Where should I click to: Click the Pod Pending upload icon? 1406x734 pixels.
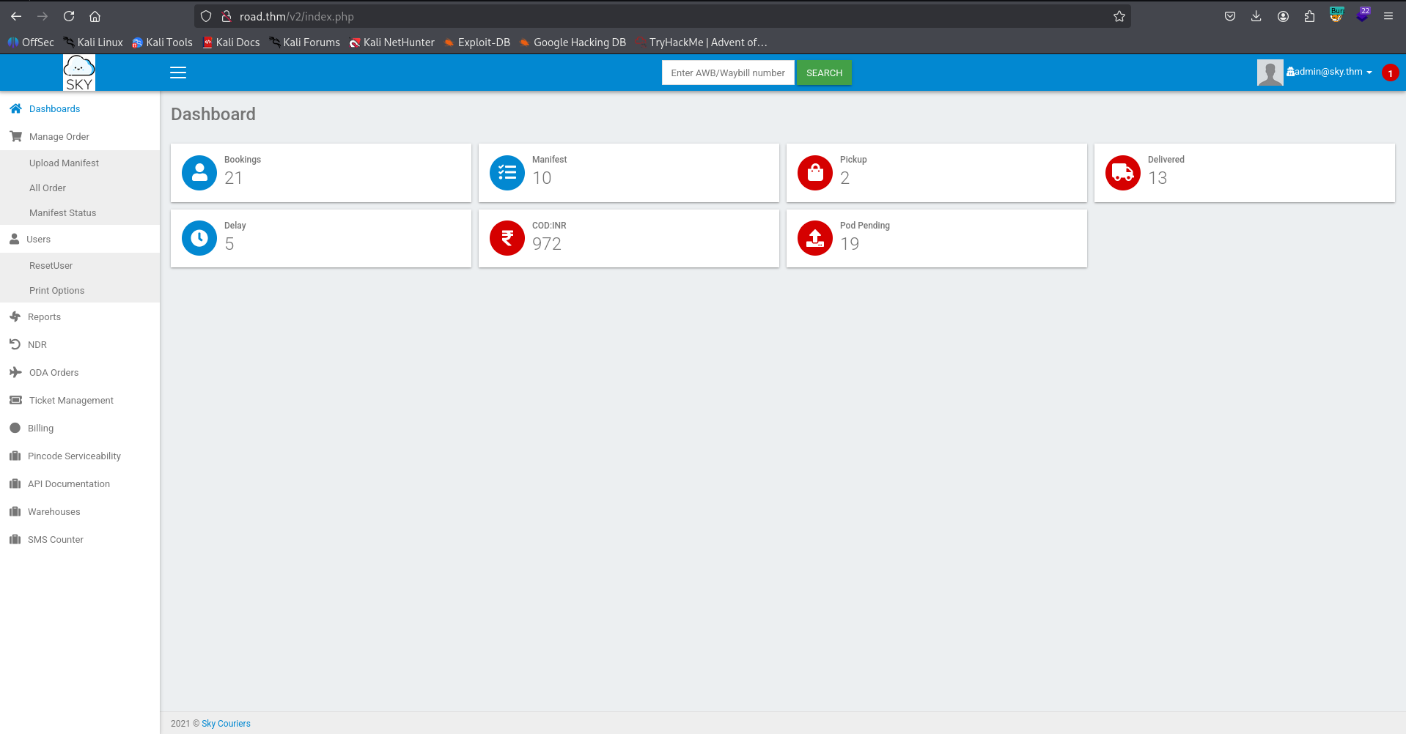(815, 238)
